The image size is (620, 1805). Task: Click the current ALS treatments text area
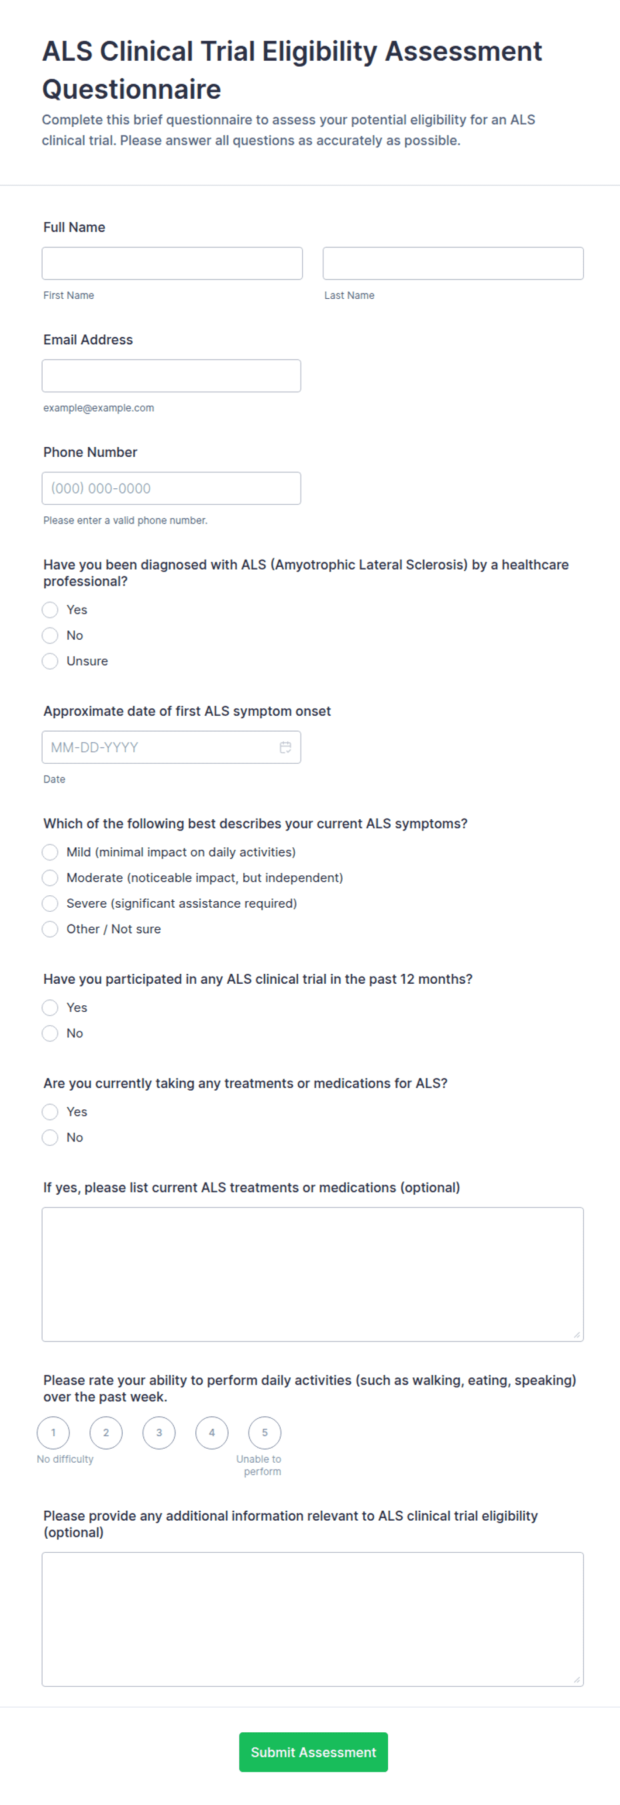coord(313,1275)
